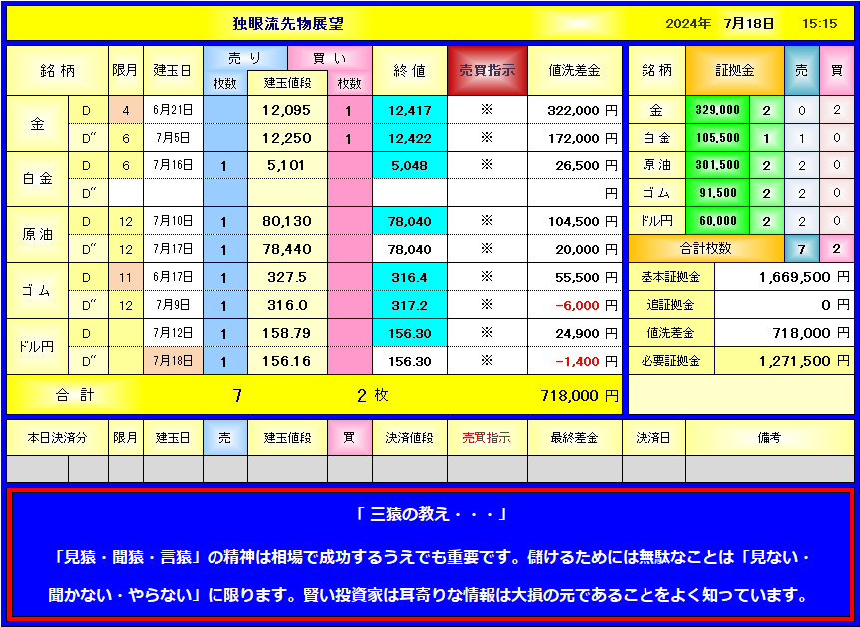The image size is (860, 627).
Task: Select the 終値 column header
Action: (x=410, y=70)
